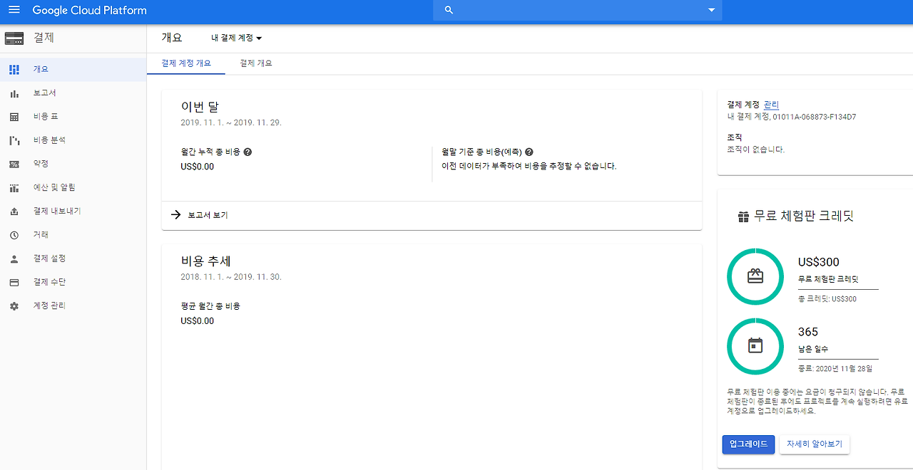This screenshot has height=470, width=913.
Task: Click the 업그레이드 button
Action: coord(748,444)
